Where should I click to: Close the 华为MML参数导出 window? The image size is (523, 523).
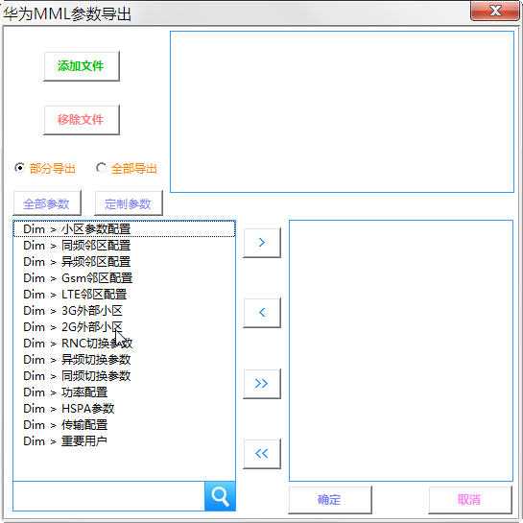[495, 11]
